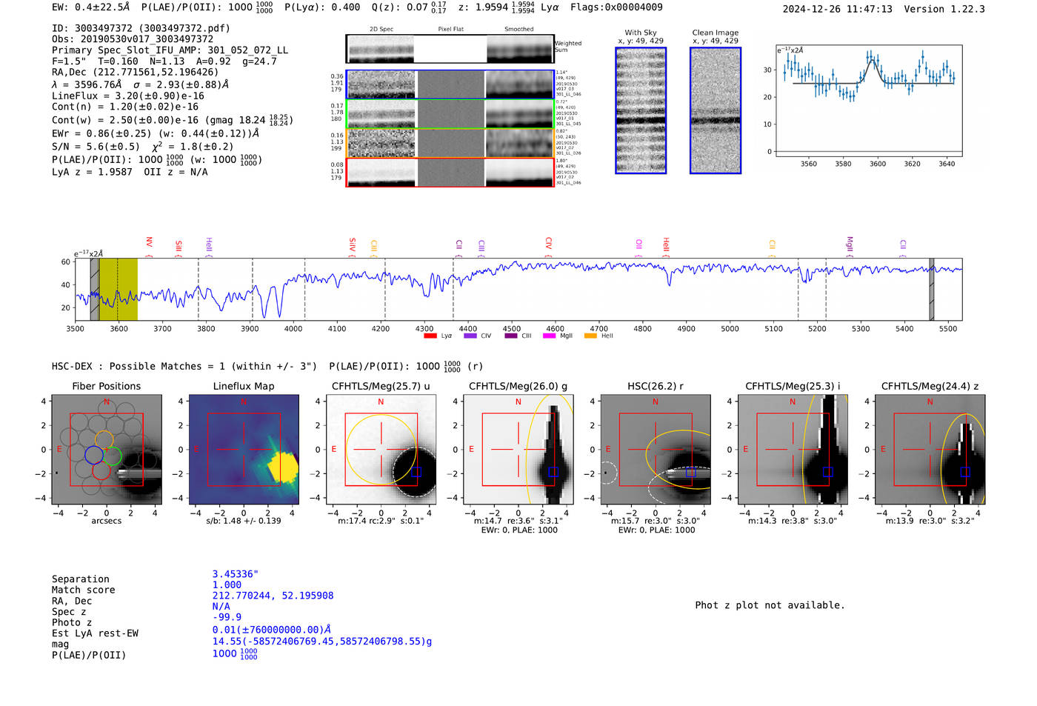
Task: Click the 2D Spec column header
Action: pyautogui.click(x=381, y=30)
